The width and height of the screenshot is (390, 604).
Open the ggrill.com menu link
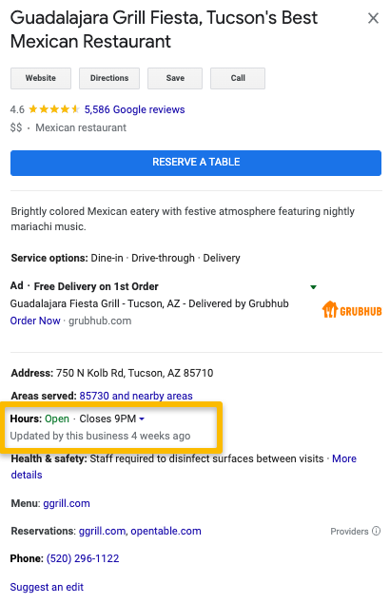pyautogui.click(x=67, y=503)
